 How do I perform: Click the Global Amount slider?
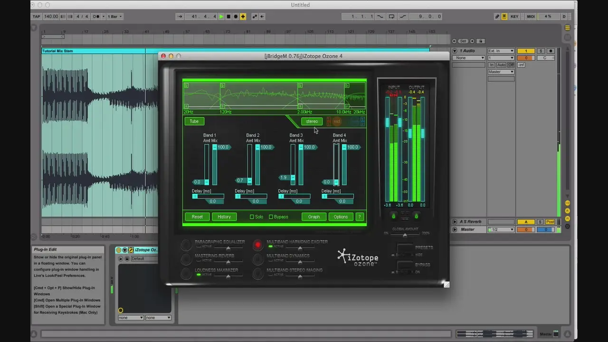click(x=405, y=235)
